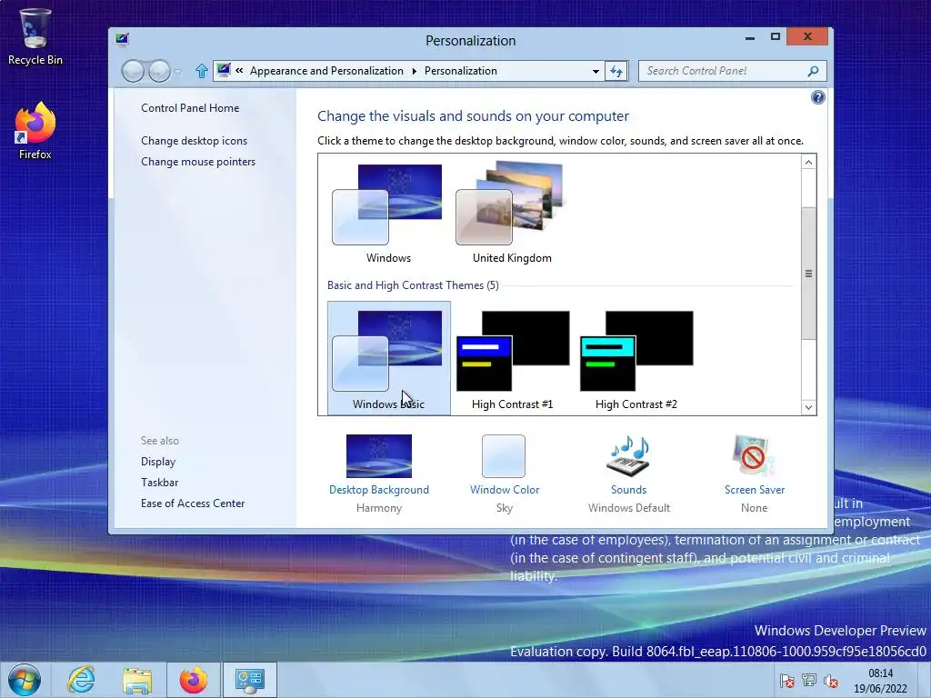The image size is (931, 698).
Task: Click the theme list scroll up arrow
Action: click(x=808, y=162)
